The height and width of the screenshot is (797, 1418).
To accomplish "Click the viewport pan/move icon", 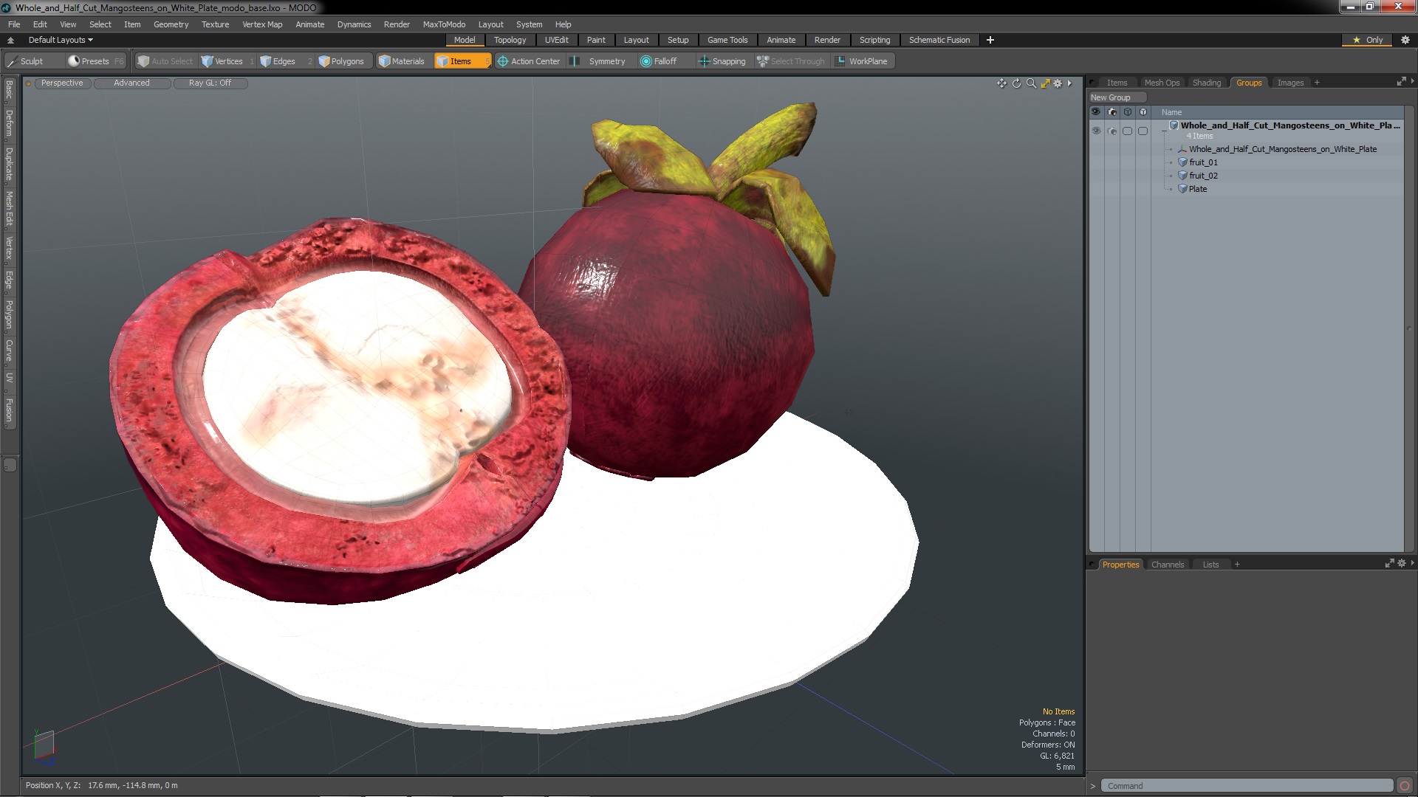I will 1001,83.
